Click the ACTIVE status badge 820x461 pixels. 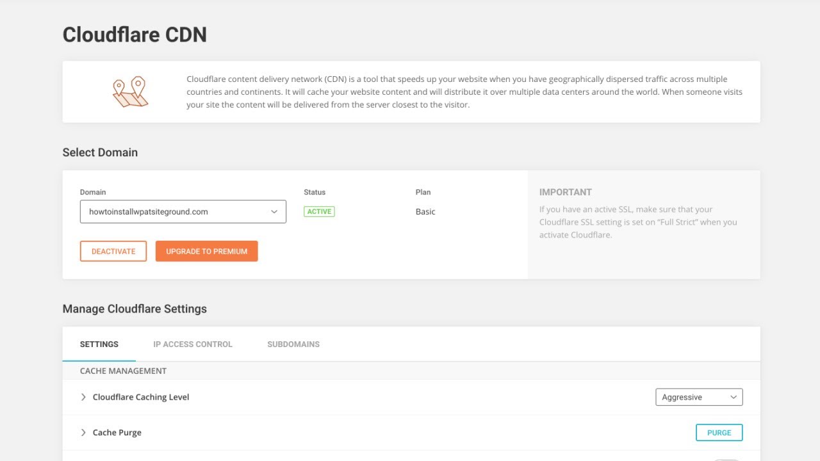click(319, 211)
